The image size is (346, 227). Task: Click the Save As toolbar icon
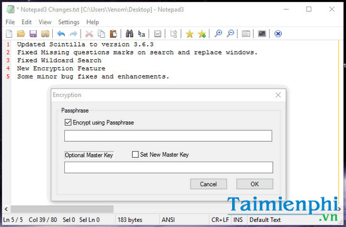[45, 34]
